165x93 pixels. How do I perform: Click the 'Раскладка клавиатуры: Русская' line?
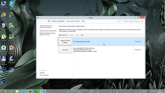[x=82, y=50]
